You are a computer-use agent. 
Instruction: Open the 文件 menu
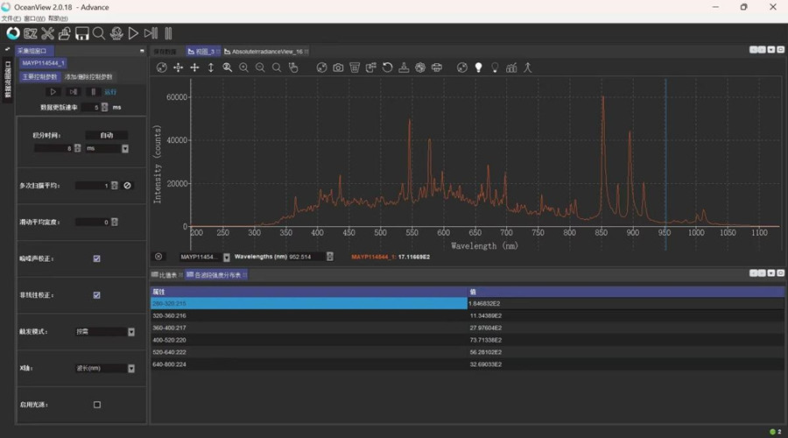pos(11,18)
